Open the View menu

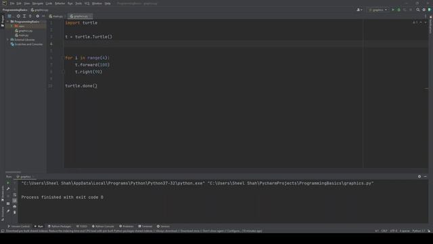pos(27,3)
